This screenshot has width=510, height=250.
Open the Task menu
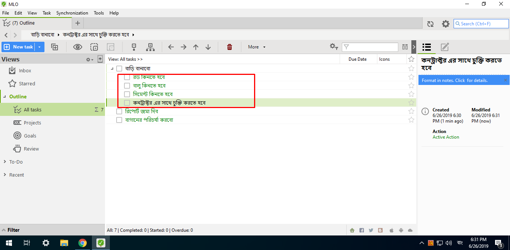coord(47,13)
